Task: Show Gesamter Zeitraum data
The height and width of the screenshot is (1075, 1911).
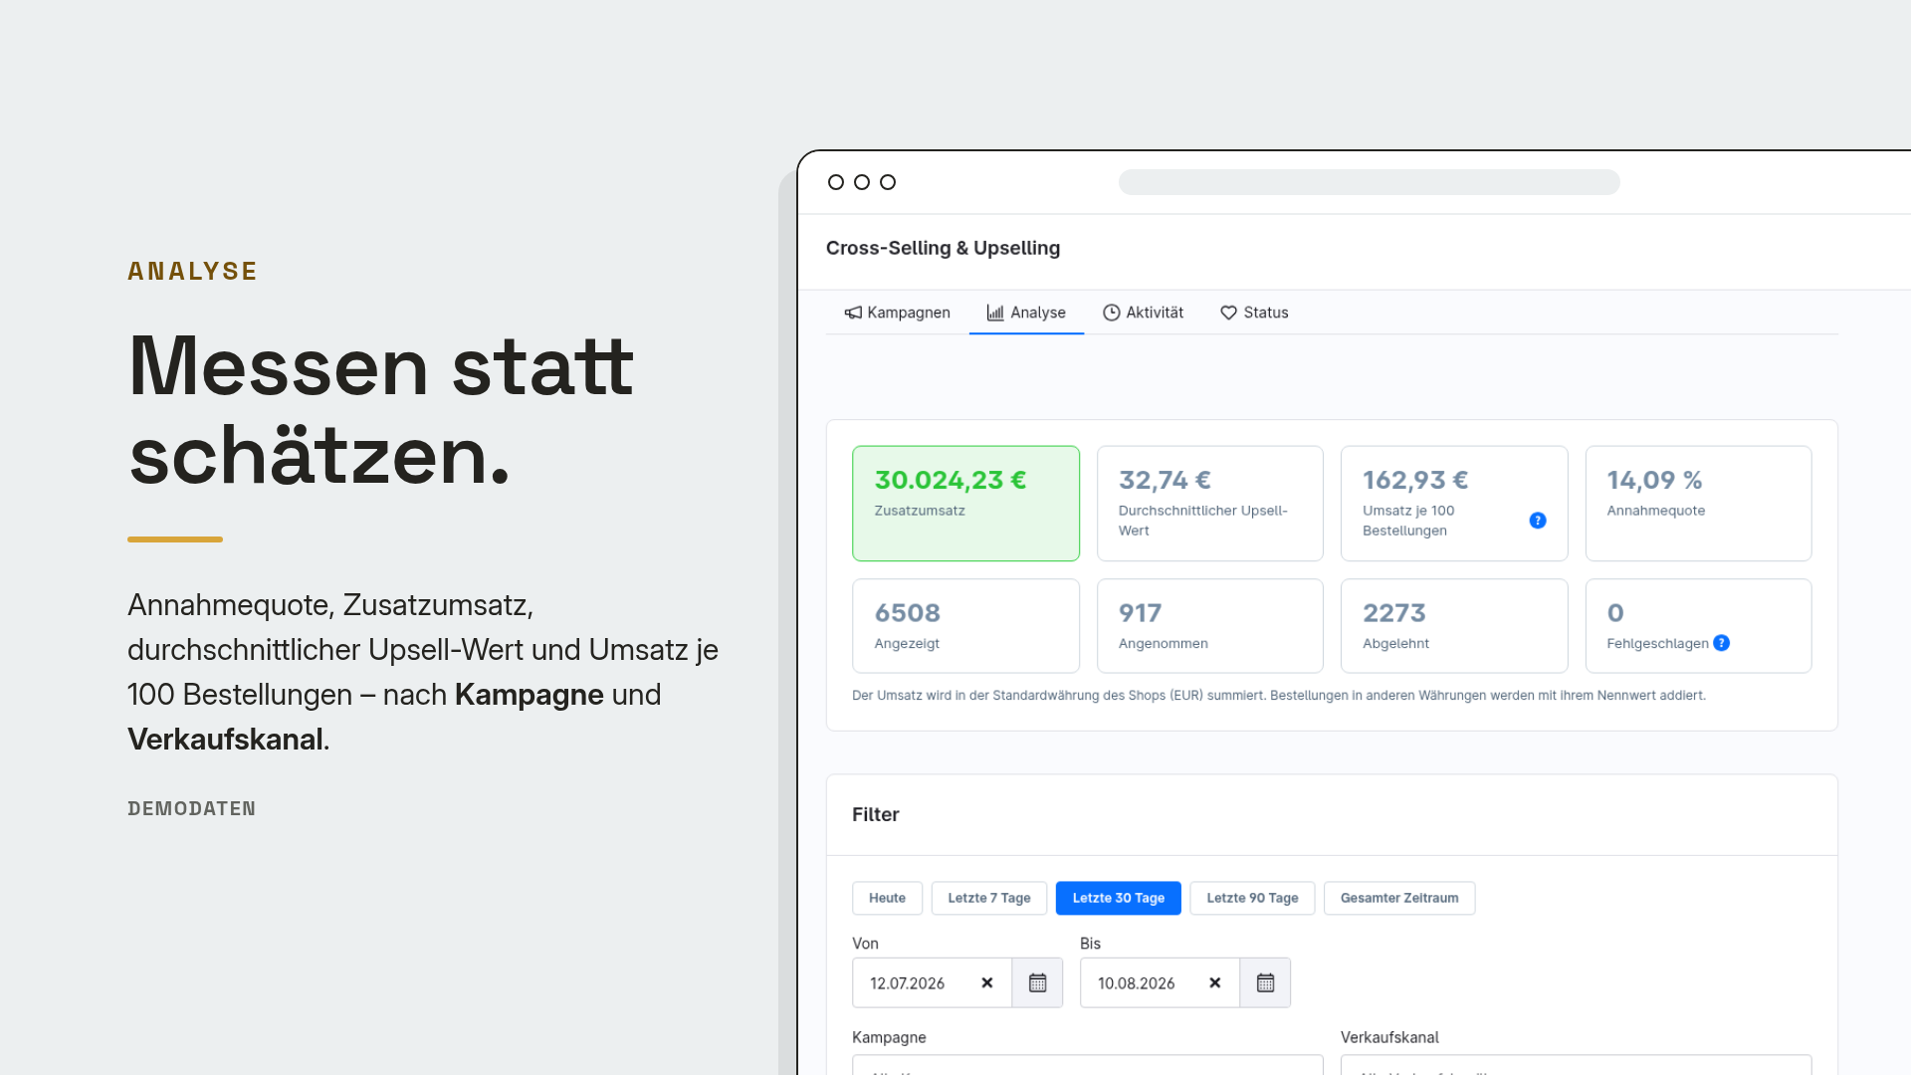Action: coord(1399,898)
